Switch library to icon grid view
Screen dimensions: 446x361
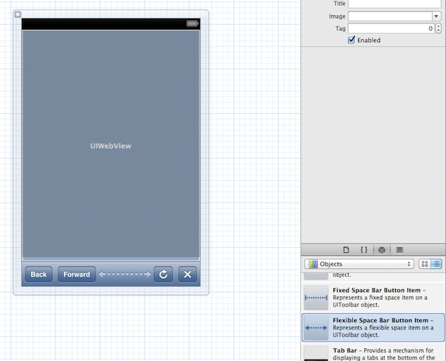pyautogui.click(x=425, y=264)
